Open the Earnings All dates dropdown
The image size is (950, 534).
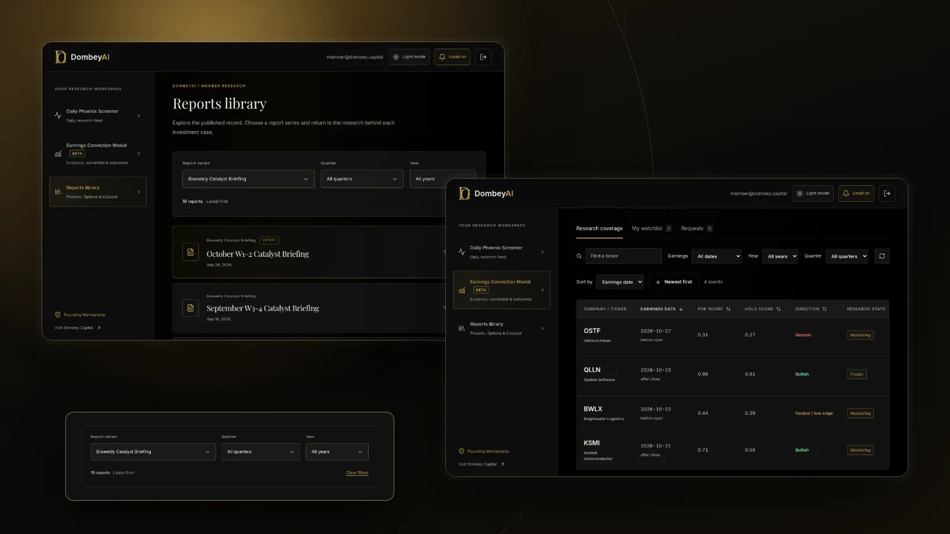tap(718, 256)
